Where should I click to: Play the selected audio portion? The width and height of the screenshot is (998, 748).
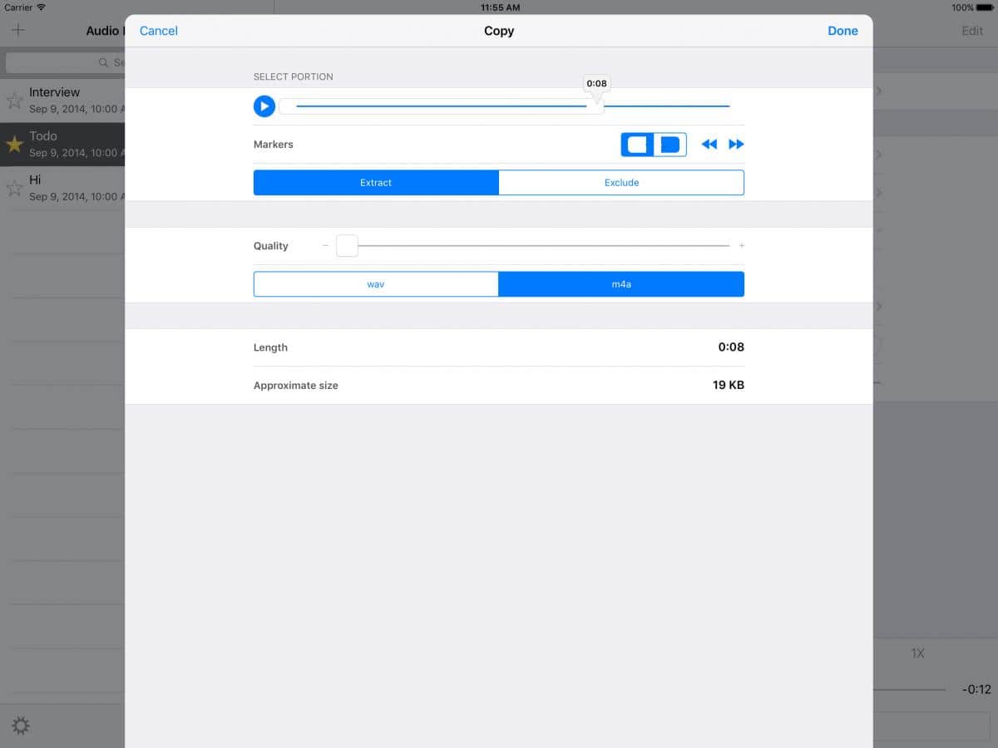[x=264, y=106]
